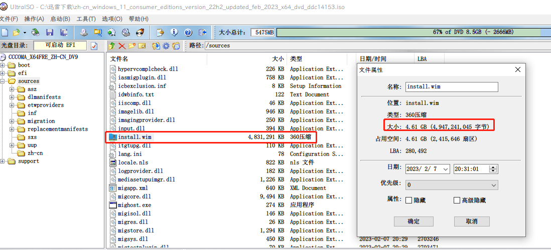Image resolution: width=551 pixels, height=250 pixels.
Task: Click the Open file folder icon
Action: pyautogui.click(x=16, y=32)
